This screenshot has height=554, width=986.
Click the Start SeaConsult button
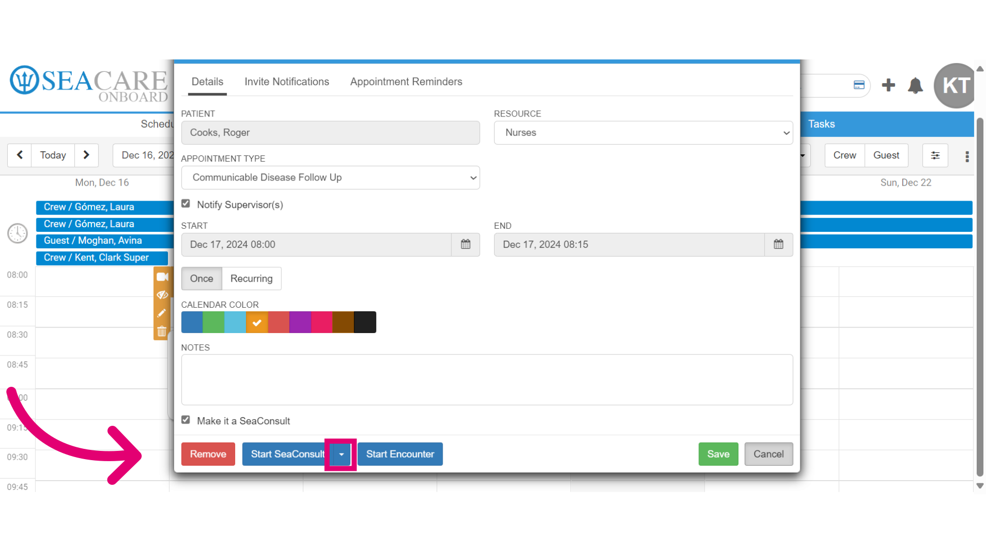(287, 454)
